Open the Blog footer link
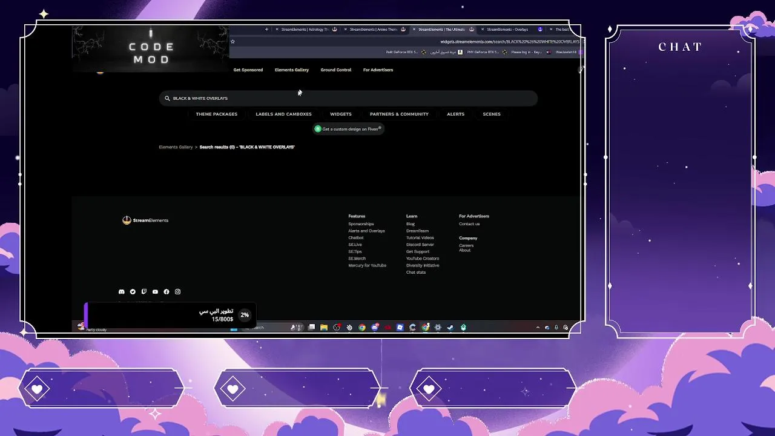 (411, 224)
